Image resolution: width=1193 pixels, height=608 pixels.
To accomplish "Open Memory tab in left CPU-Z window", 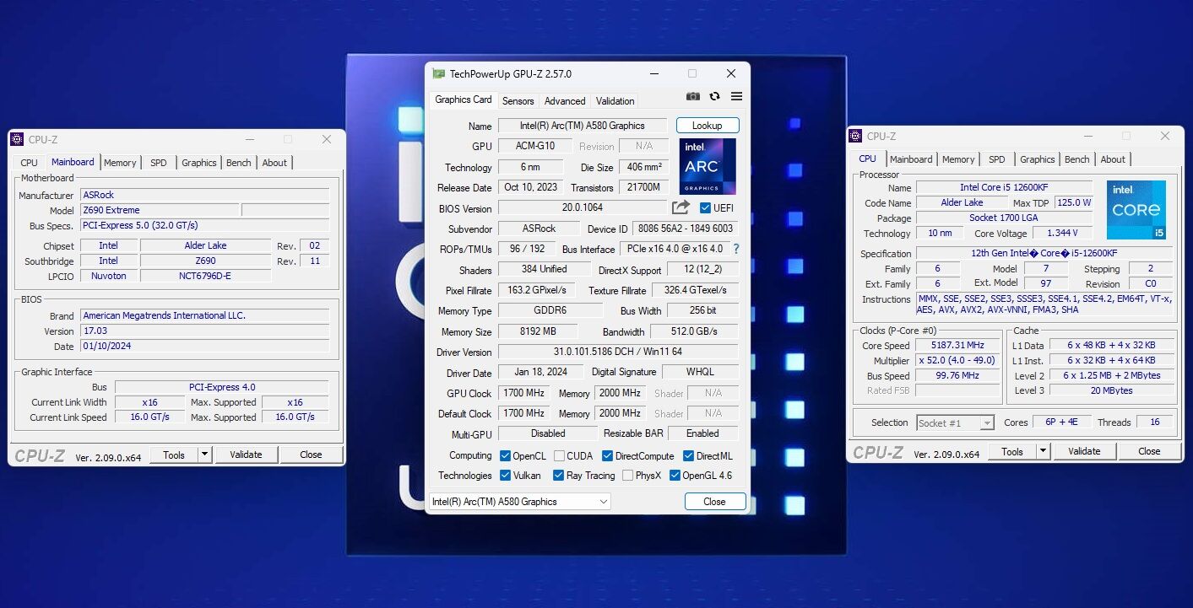I will click(x=120, y=163).
